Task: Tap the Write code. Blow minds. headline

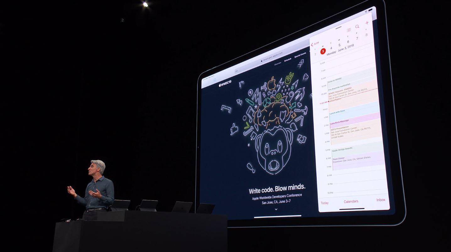Action: tap(277, 189)
